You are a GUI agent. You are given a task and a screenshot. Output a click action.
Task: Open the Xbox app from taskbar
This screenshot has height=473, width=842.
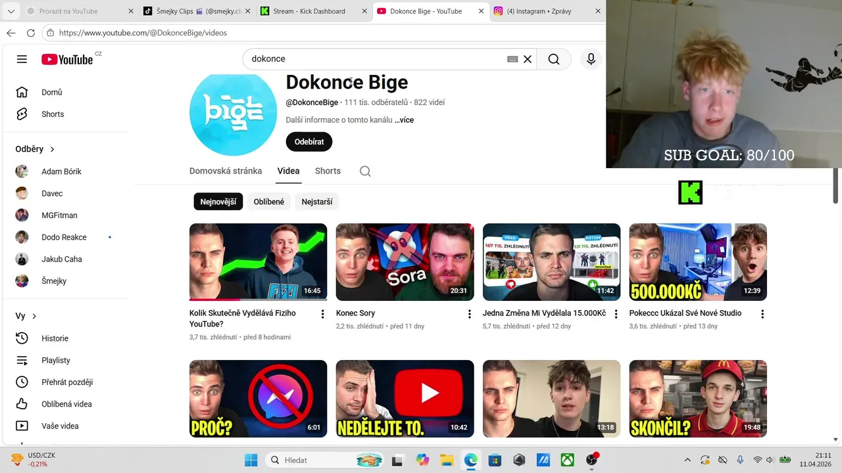[567, 460]
